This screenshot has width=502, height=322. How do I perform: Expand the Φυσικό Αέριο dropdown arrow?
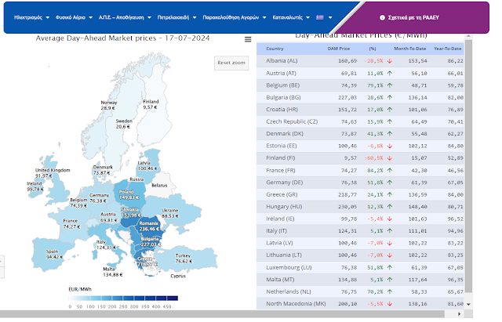92,17
